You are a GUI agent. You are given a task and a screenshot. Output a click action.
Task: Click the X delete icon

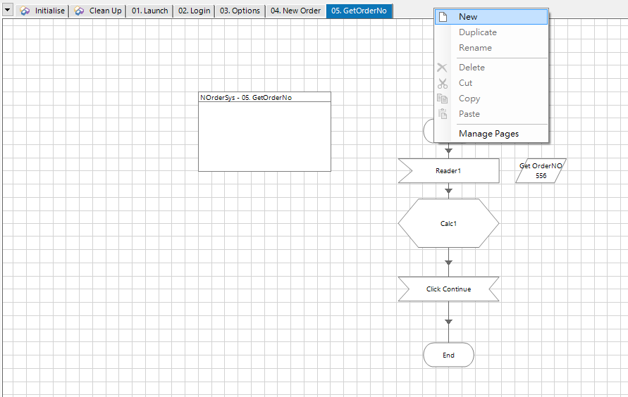(442, 68)
